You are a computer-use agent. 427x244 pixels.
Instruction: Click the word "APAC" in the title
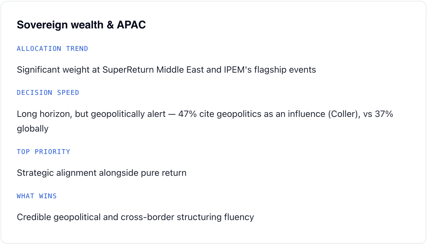click(x=131, y=25)
